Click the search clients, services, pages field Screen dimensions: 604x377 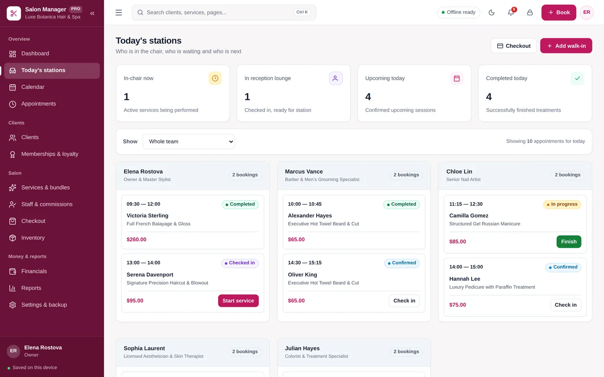coord(224,12)
